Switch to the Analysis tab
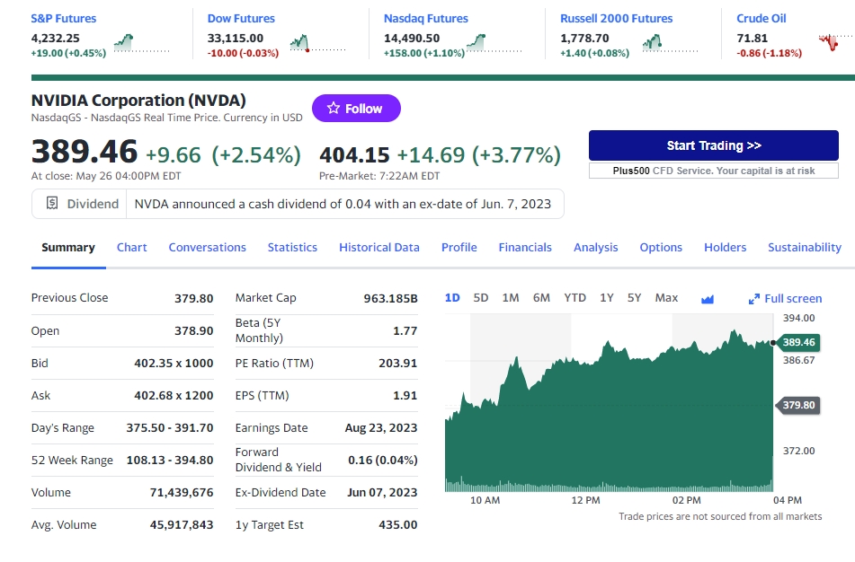855x562 pixels. click(595, 247)
